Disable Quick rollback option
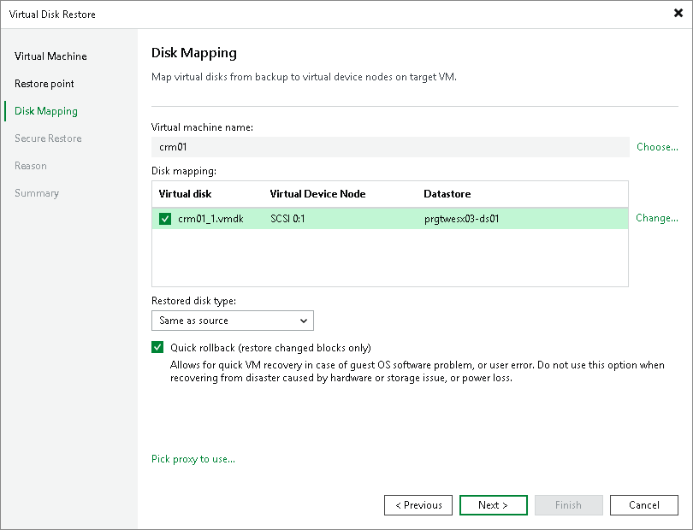Screen dimensions: 693x530 click(157, 347)
